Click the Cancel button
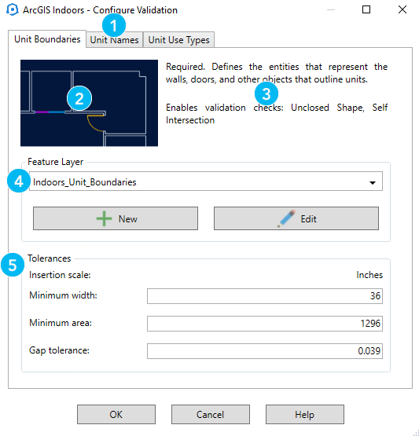Viewport: 419px width, 436px height. point(211,414)
